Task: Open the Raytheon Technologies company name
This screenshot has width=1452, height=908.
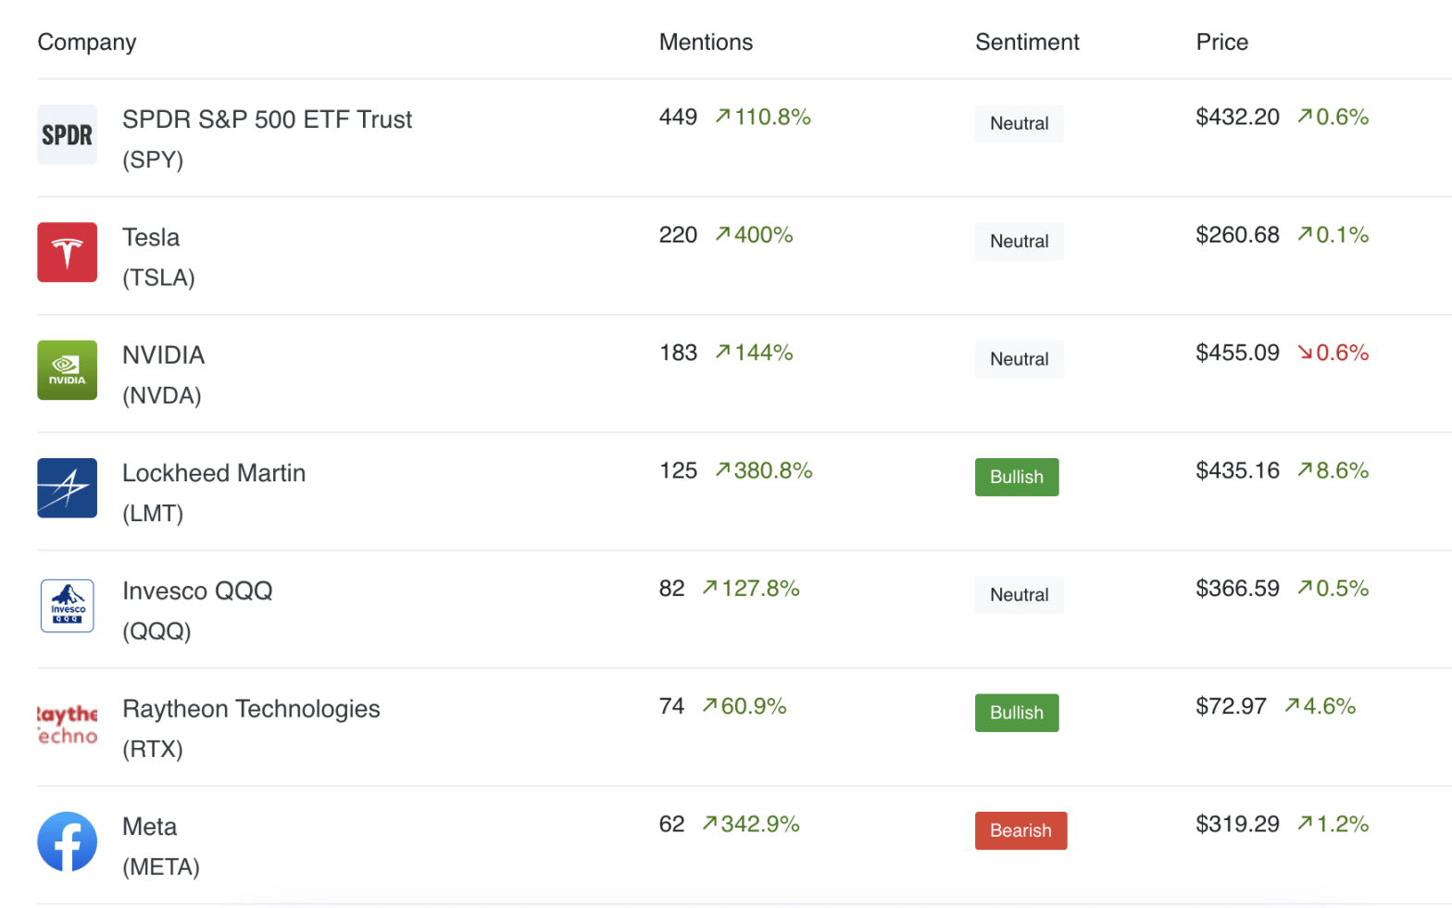Action: tap(251, 709)
